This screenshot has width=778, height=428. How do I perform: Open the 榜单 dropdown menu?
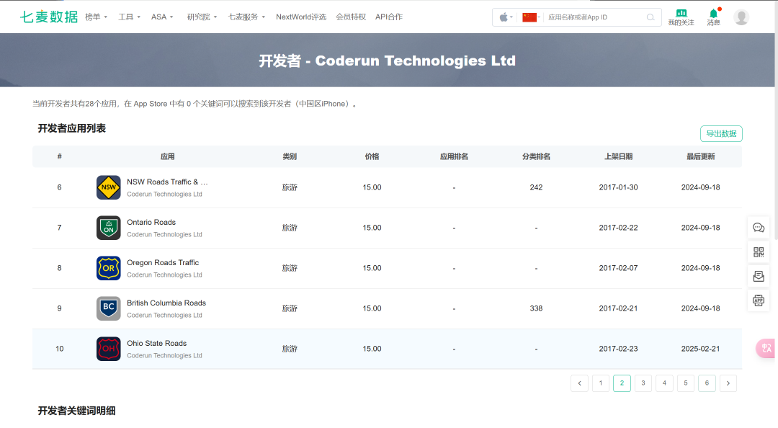[97, 17]
